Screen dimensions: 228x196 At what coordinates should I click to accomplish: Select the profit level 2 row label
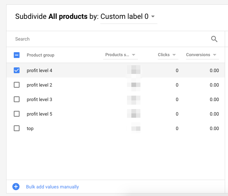pyautogui.click(x=39, y=85)
